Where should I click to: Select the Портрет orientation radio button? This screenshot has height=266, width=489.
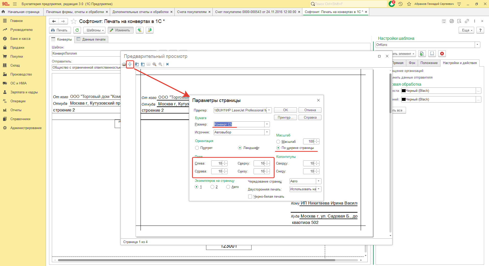tap(197, 148)
